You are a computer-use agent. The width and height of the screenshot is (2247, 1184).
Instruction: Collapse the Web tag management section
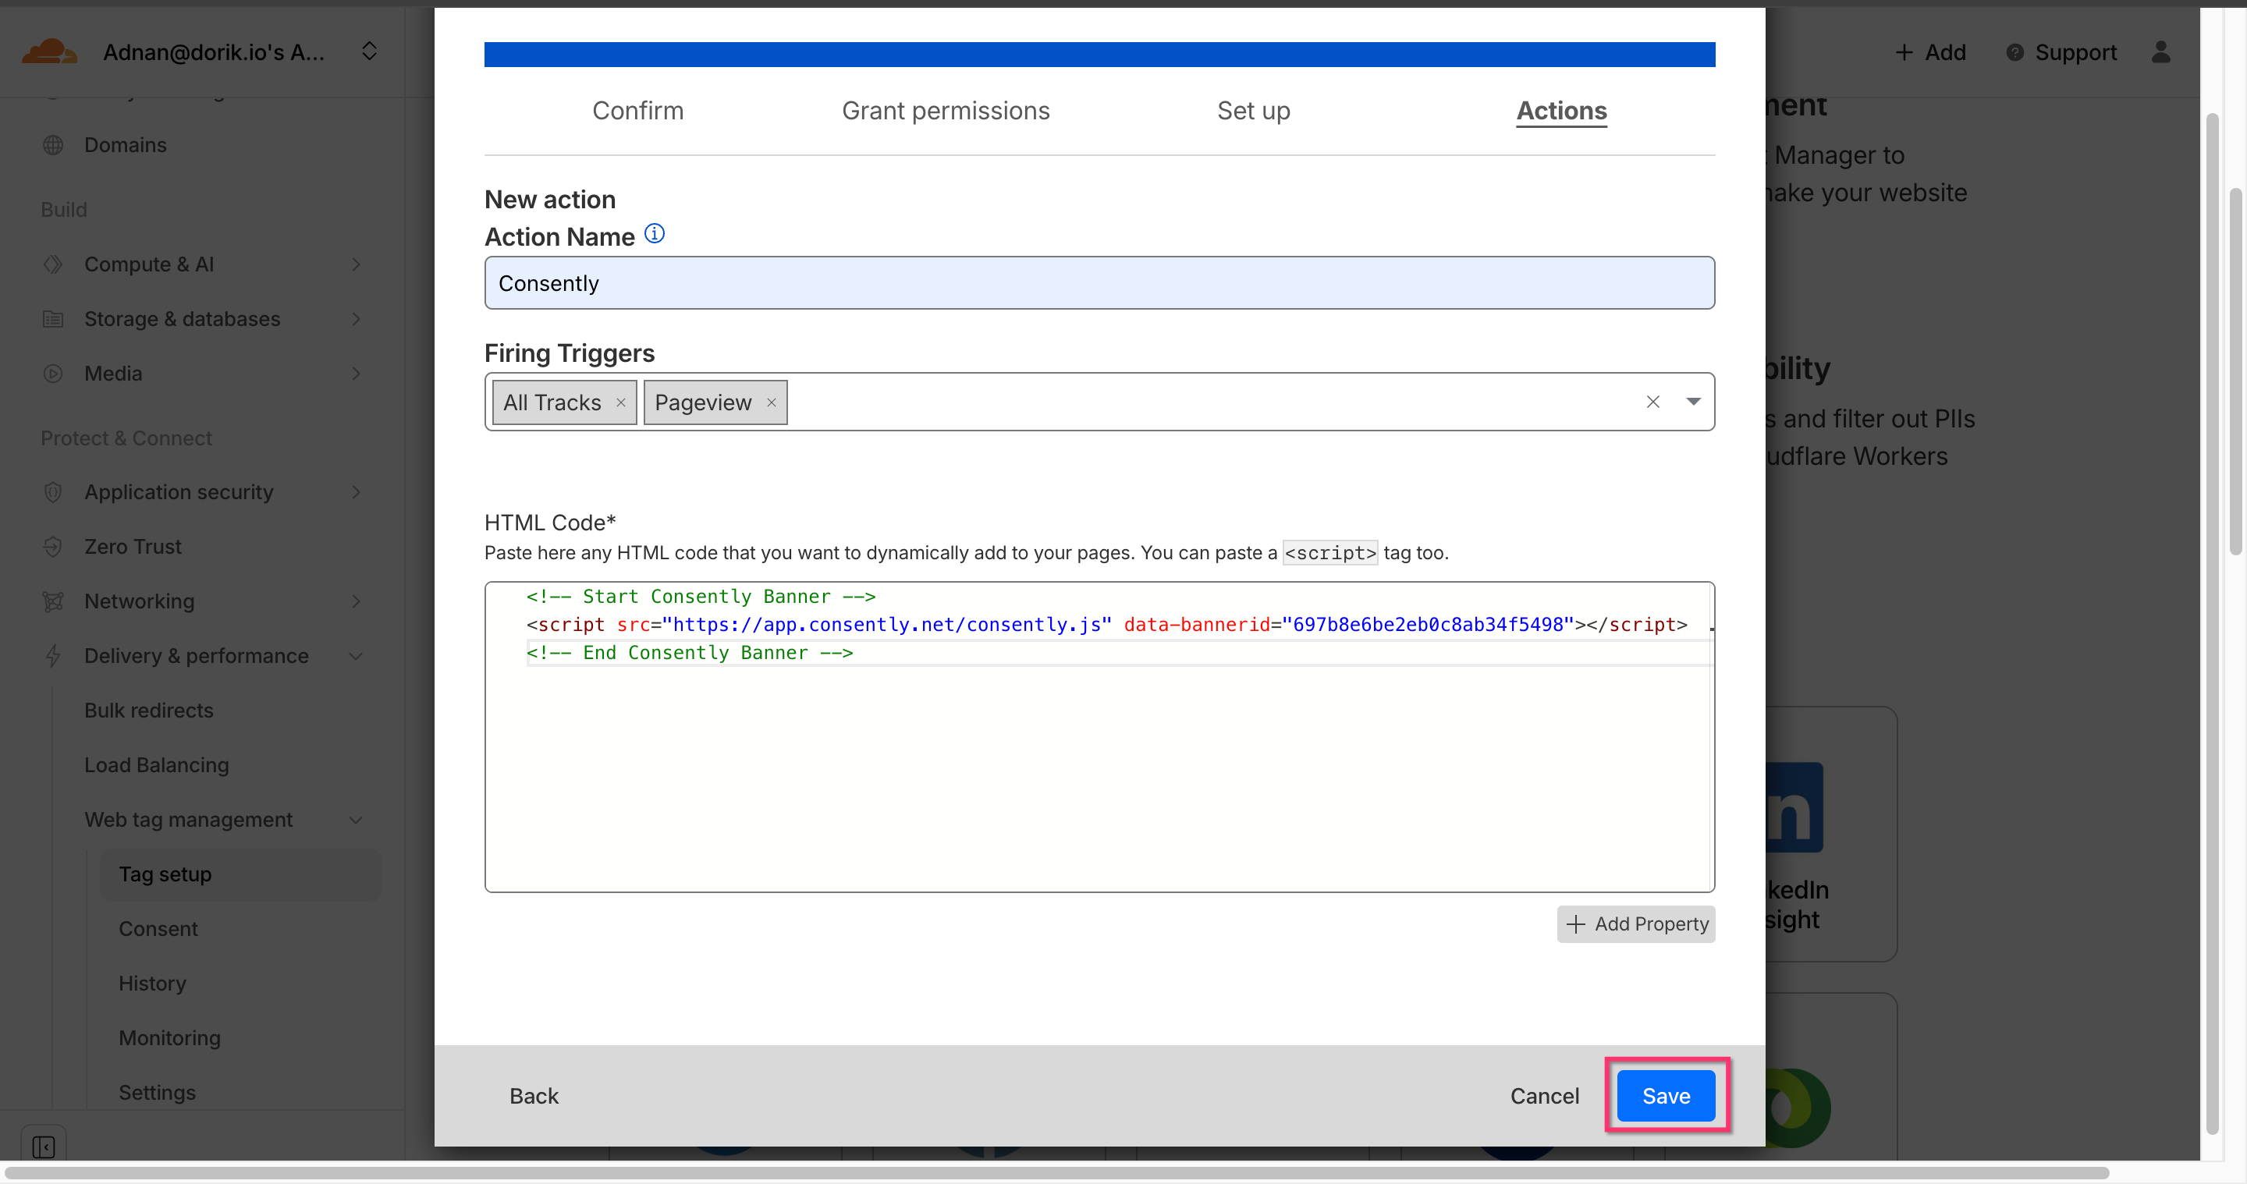click(x=355, y=820)
